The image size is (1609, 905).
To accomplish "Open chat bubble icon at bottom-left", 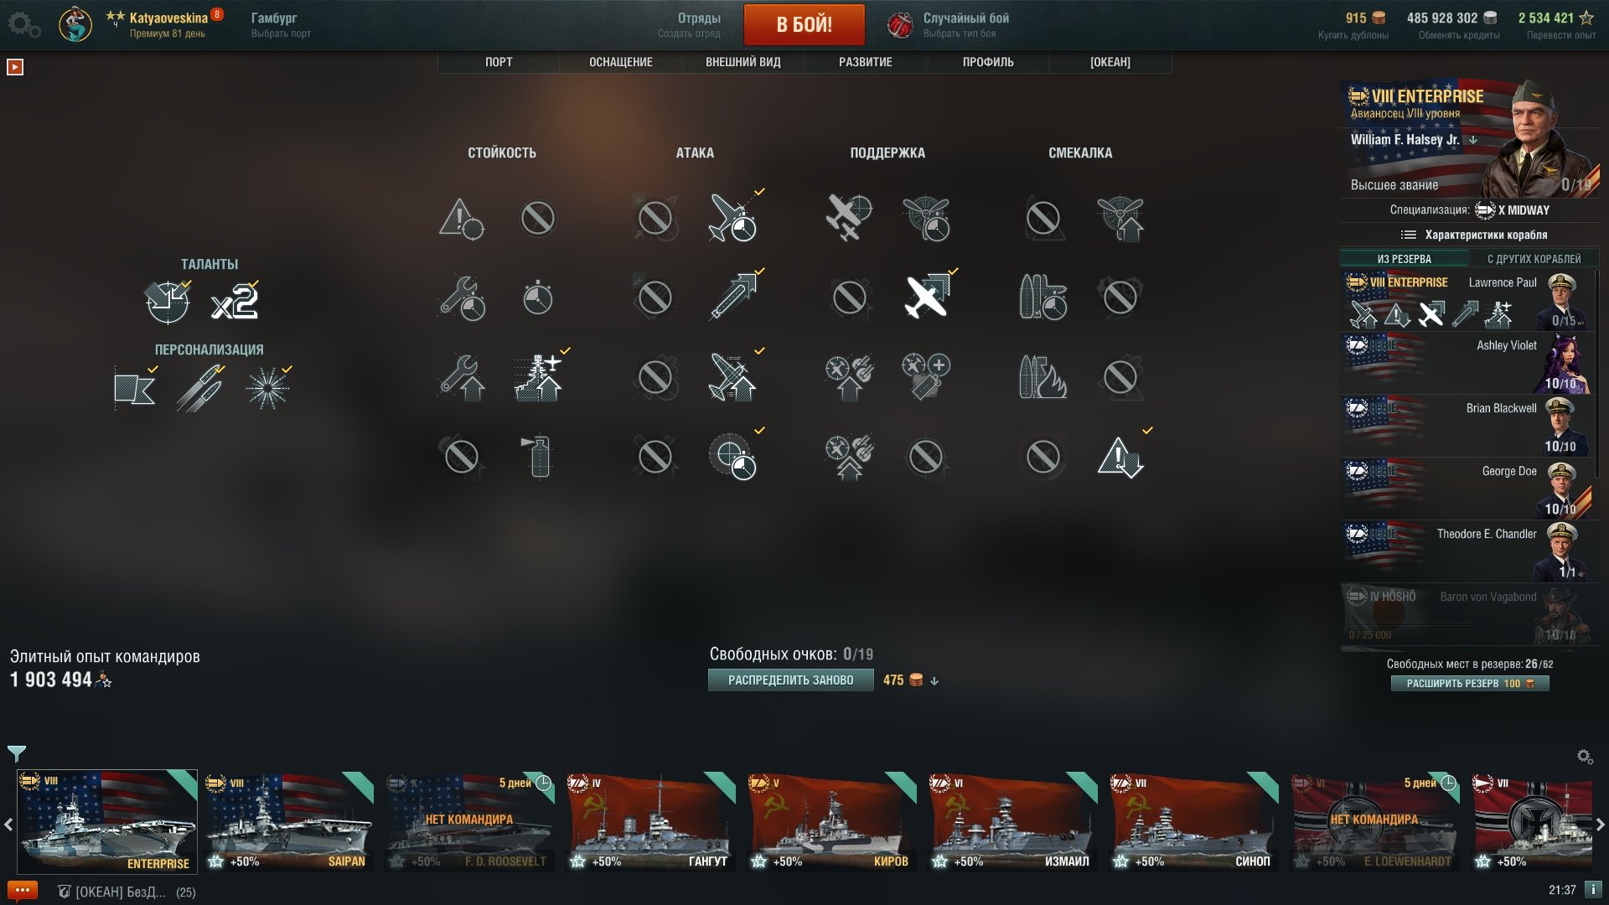I will [22, 890].
